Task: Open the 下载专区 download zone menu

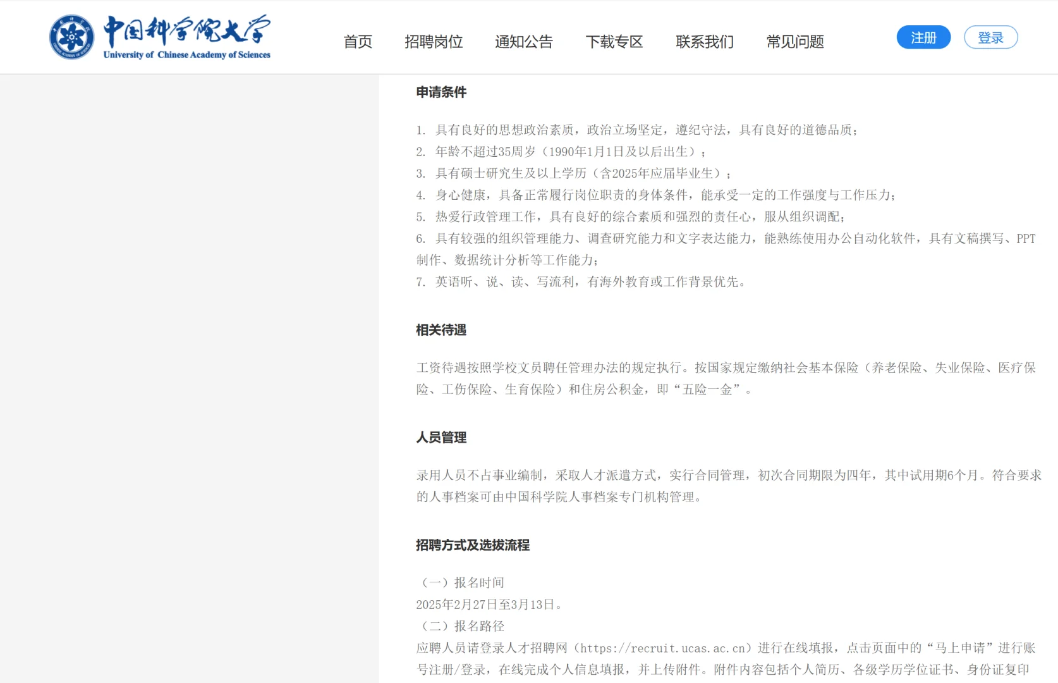Action: pos(614,41)
